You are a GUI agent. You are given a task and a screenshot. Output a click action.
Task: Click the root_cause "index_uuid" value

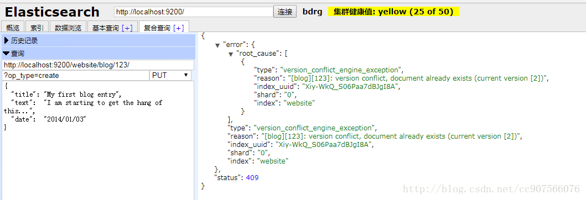(350, 87)
